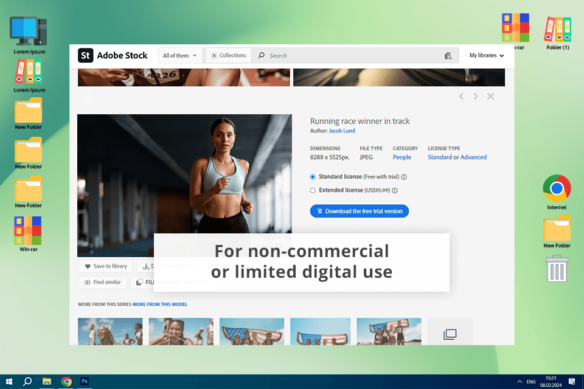Image resolution: width=584 pixels, height=389 pixels.
Task: Open the computer Lorem Ipsum desktop icon
Action: point(29,35)
